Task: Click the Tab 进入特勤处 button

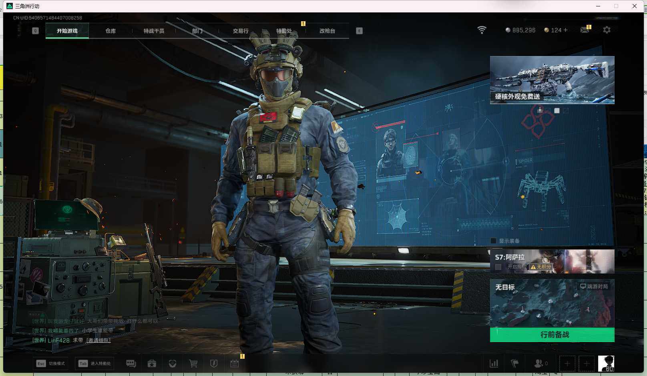Action: (x=94, y=364)
